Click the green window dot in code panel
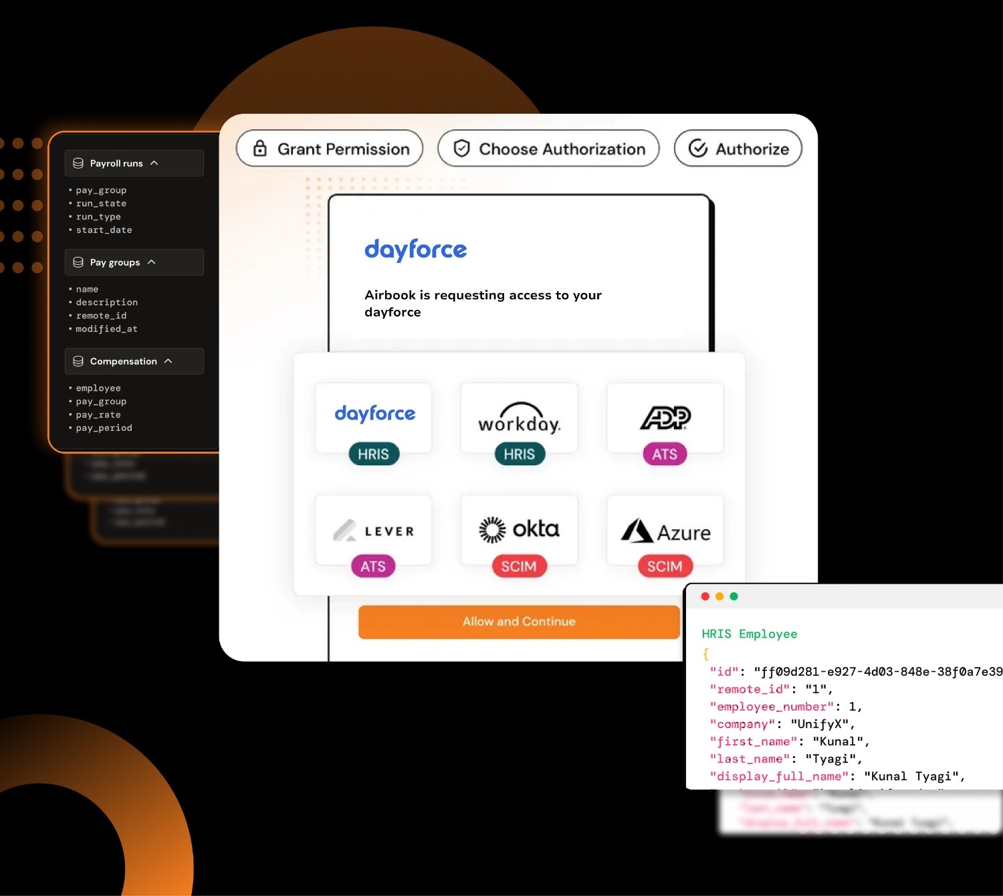The width and height of the screenshot is (1003, 896). pyautogui.click(x=734, y=596)
